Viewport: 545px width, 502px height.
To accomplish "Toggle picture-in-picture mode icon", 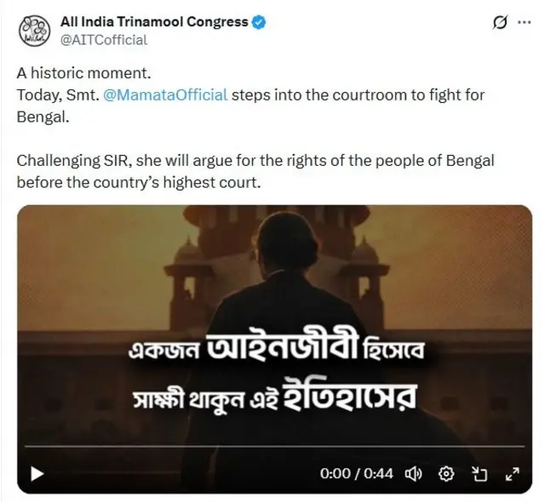I will 479,474.
